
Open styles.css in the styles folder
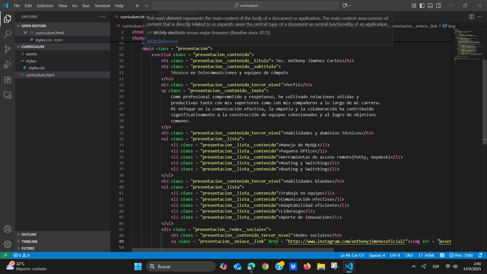37,68
